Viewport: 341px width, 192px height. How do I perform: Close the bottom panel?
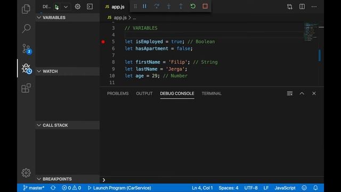[314, 93]
